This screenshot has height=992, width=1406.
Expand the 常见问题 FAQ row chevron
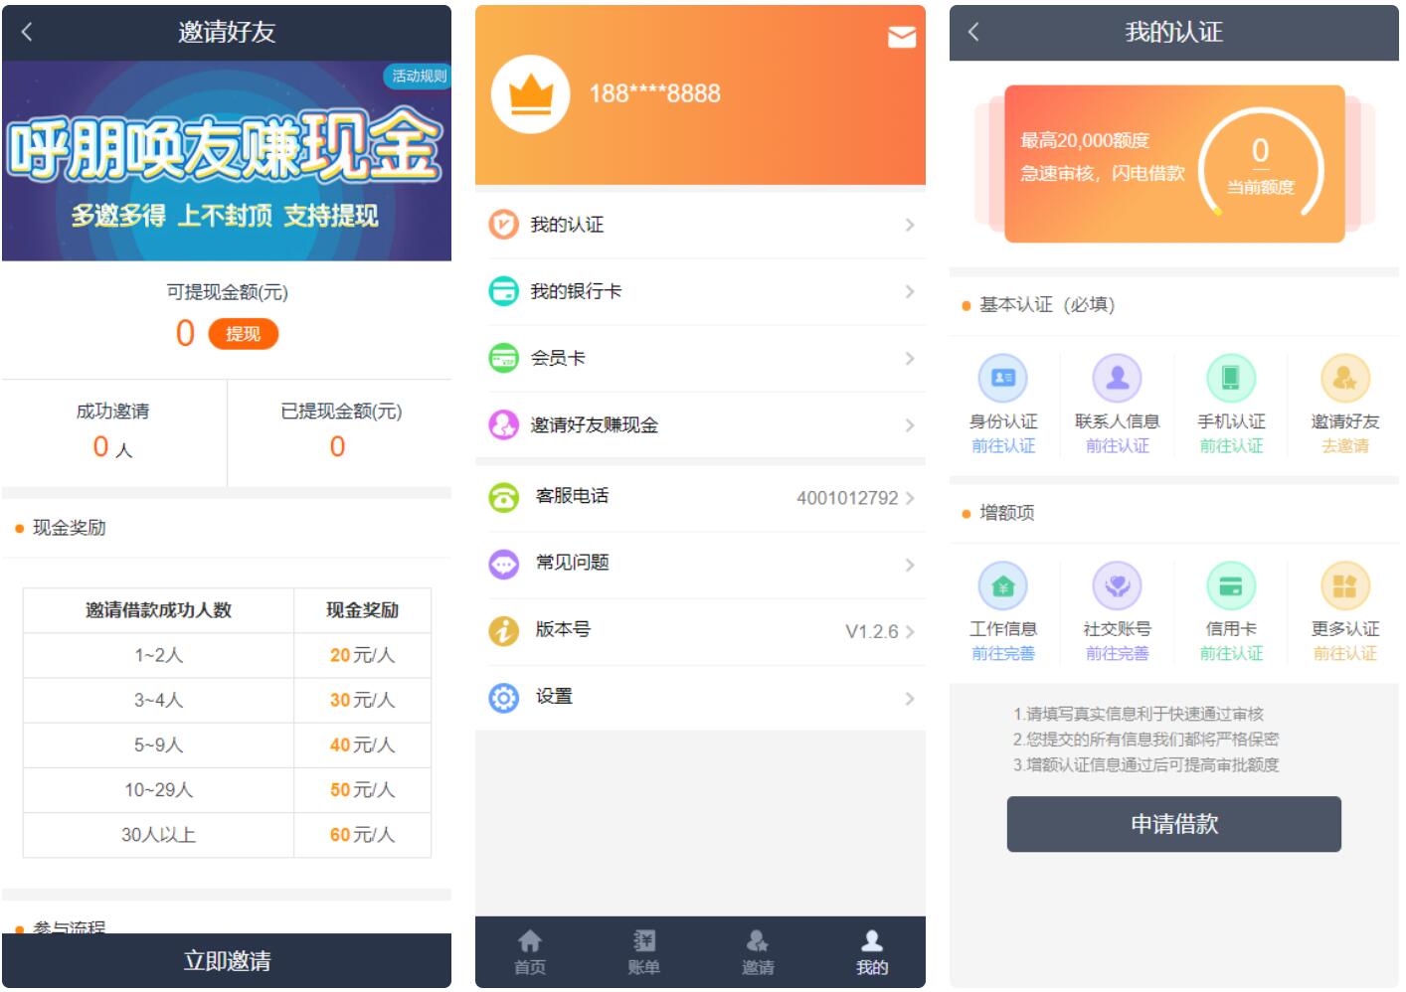908,564
